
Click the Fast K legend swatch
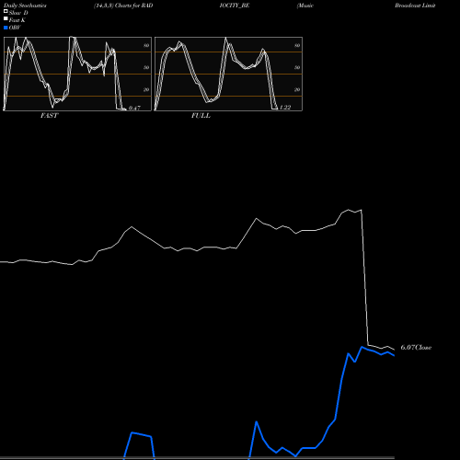click(x=6, y=18)
